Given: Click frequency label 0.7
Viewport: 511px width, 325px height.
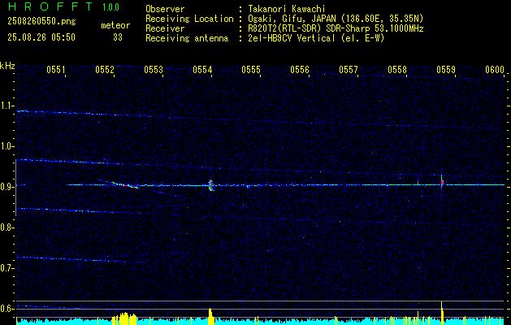Looking at the screenshot, I should [6, 268].
